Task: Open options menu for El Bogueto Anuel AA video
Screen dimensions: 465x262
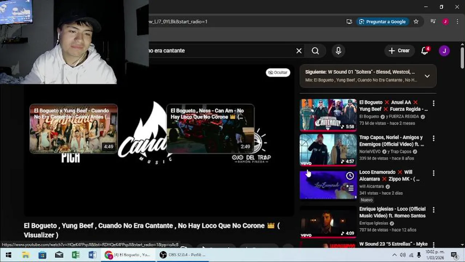Action: [433, 103]
